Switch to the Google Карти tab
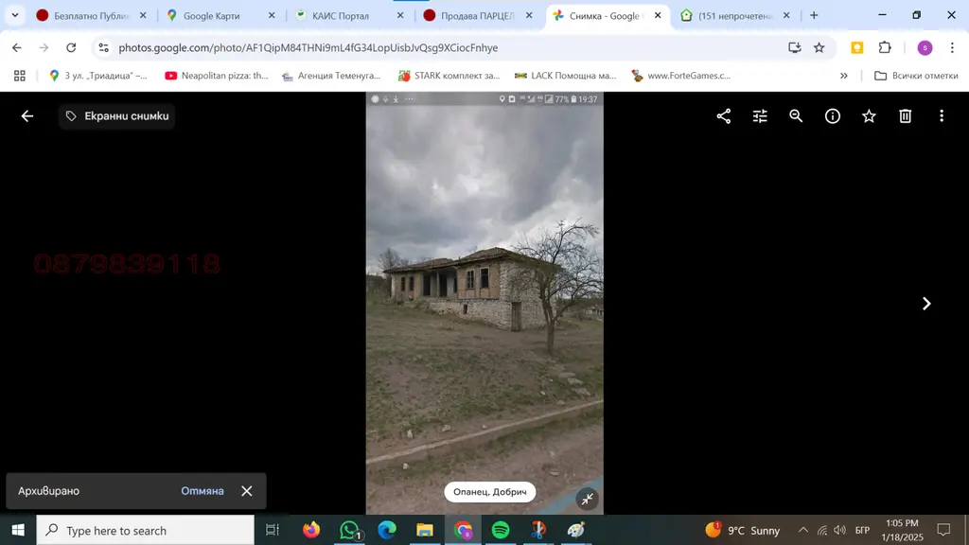Screen dimensions: 969x545 [220, 15]
